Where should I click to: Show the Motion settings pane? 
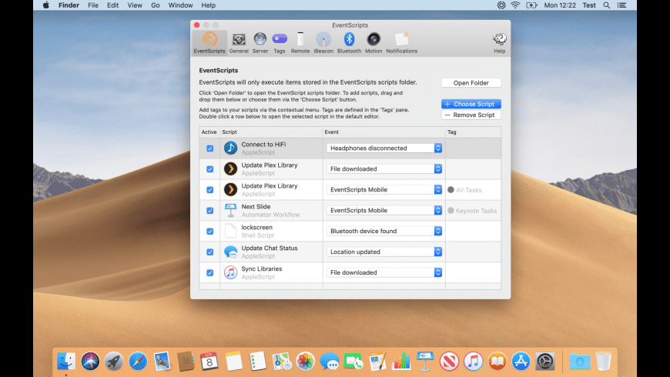click(x=374, y=42)
